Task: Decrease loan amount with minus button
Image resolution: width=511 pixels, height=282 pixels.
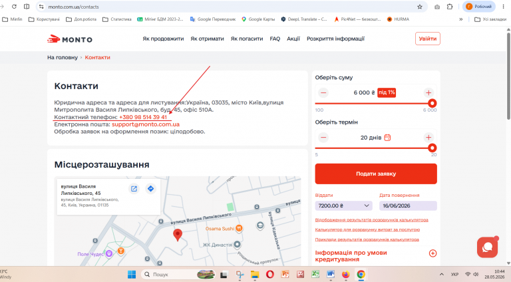Action: click(x=323, y=93)
